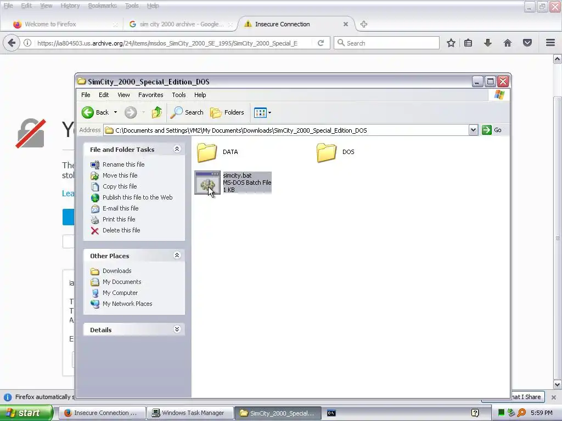Screen dimensions: 562x421
Task: Open the Forward button history dropdown
Action: coord(143,112)
